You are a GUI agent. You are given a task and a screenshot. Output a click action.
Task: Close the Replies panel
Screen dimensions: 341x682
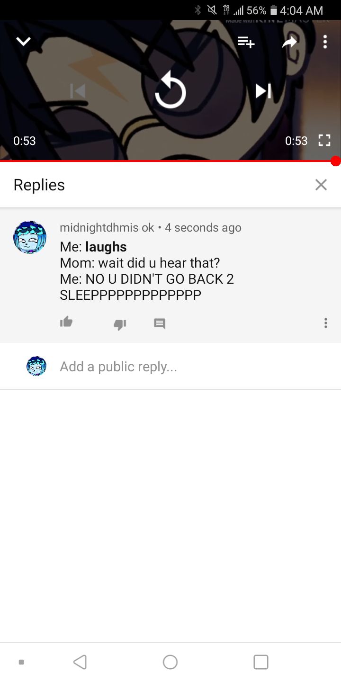pyautogui.click(x=321, y=185)
